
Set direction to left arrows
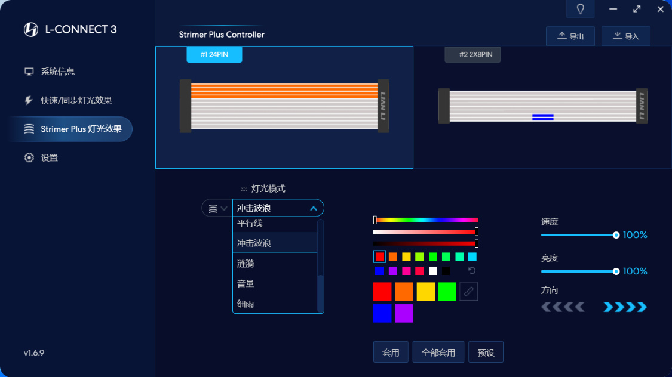[563, 307]
